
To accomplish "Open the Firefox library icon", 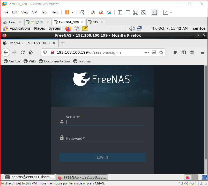I will pyautogui.click(x=175, y=53).
